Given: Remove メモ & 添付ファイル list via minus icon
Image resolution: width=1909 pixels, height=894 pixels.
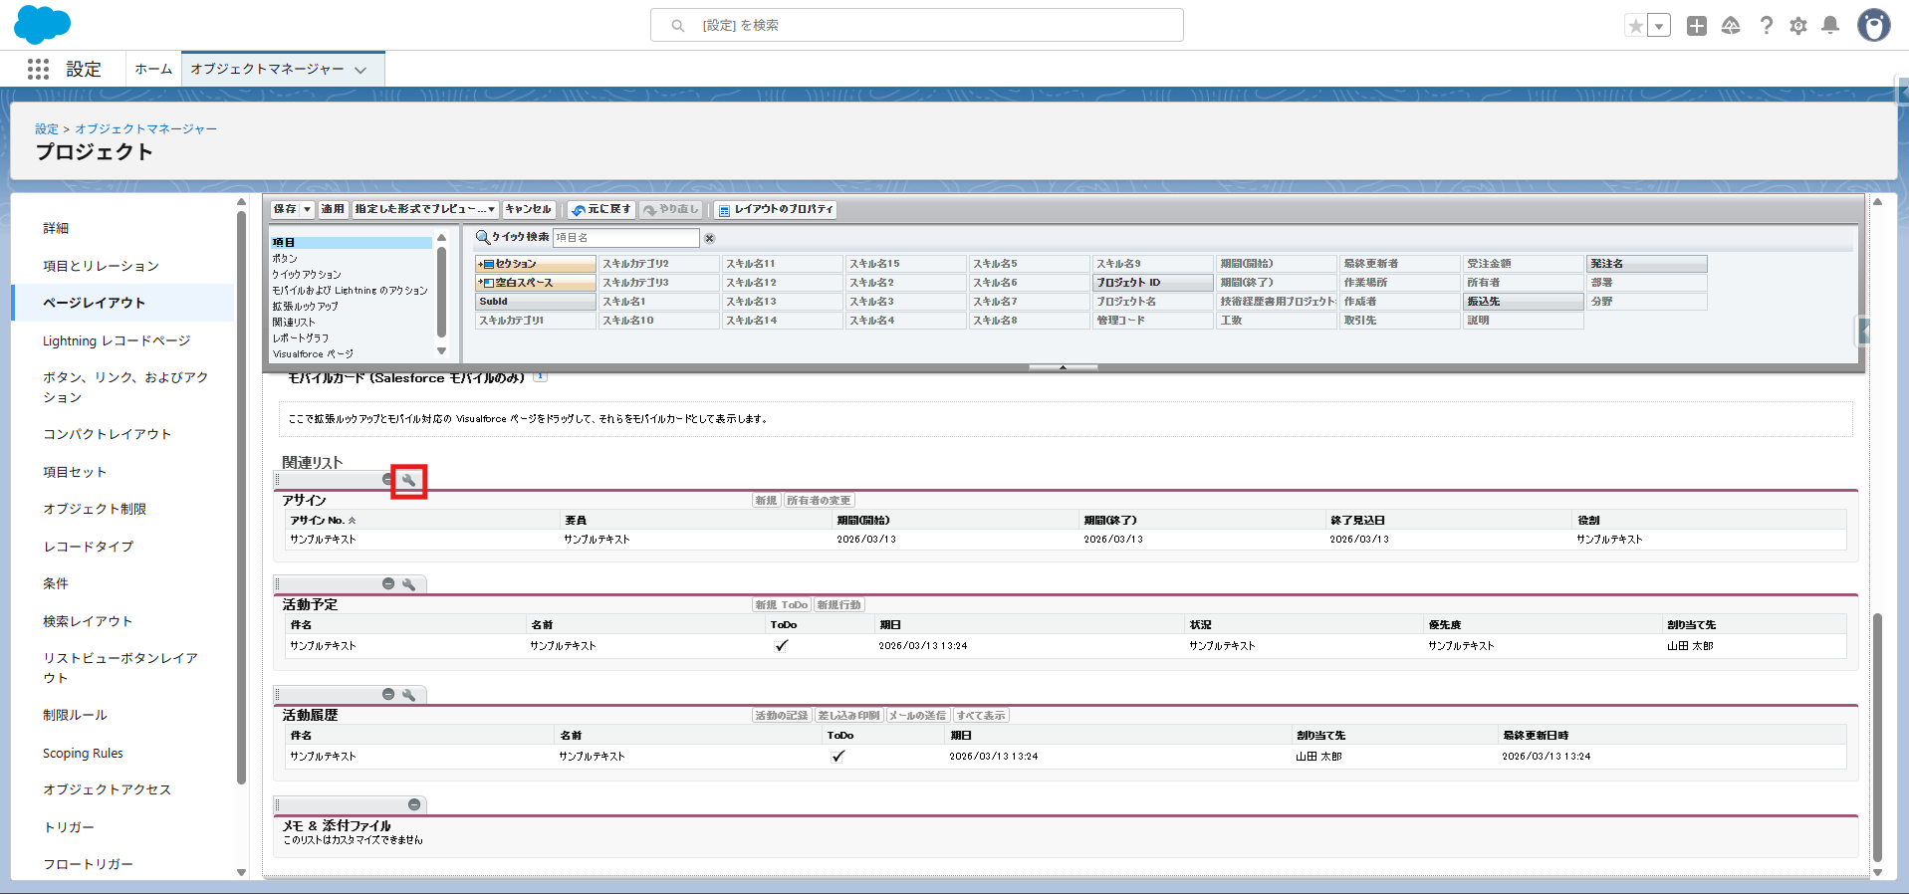Looking at the screenshot, I should (414, 804).
